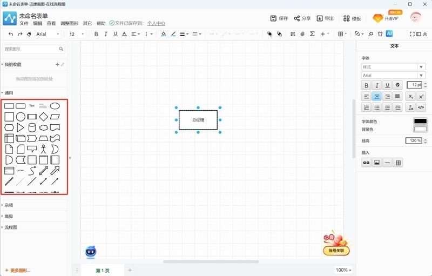Viewport: 432px width, 276px height.
Task: Open the 查看 menu
Action: click(x=51, y=23)
